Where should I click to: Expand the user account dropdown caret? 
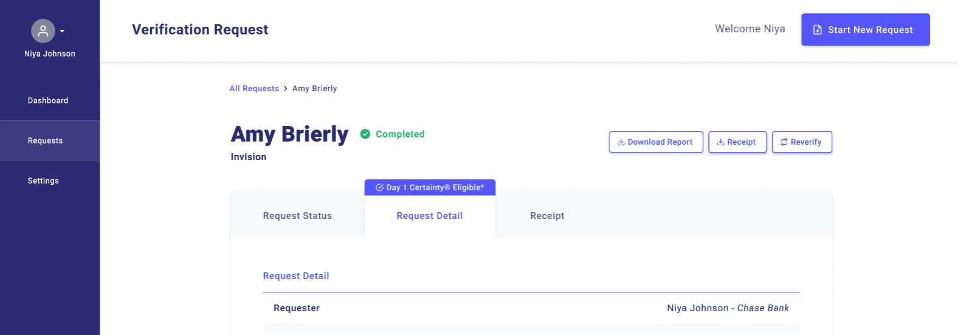coord(62,31)
